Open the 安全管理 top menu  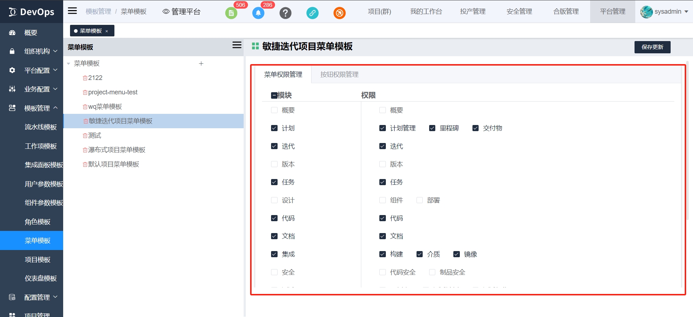click(519, 12)
